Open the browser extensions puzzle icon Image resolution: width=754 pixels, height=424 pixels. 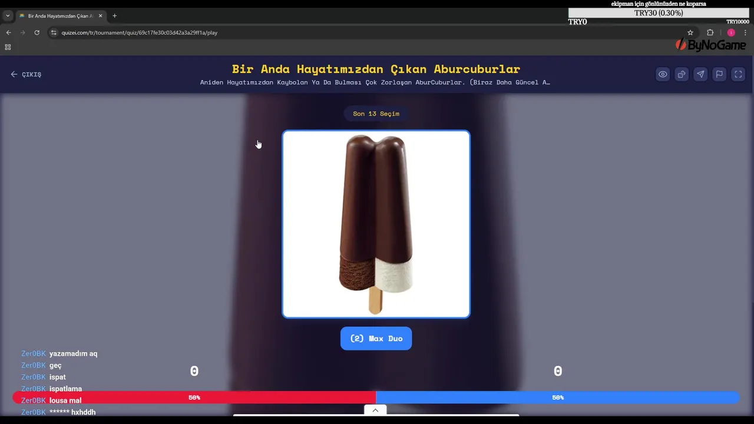click(710, 32)
